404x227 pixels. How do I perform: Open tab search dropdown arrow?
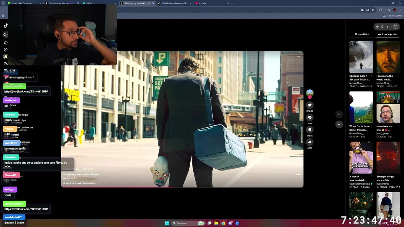click(3, 3)
